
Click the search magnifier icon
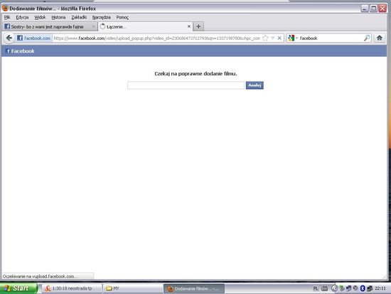pyautogui.click(x=367, y=38)
